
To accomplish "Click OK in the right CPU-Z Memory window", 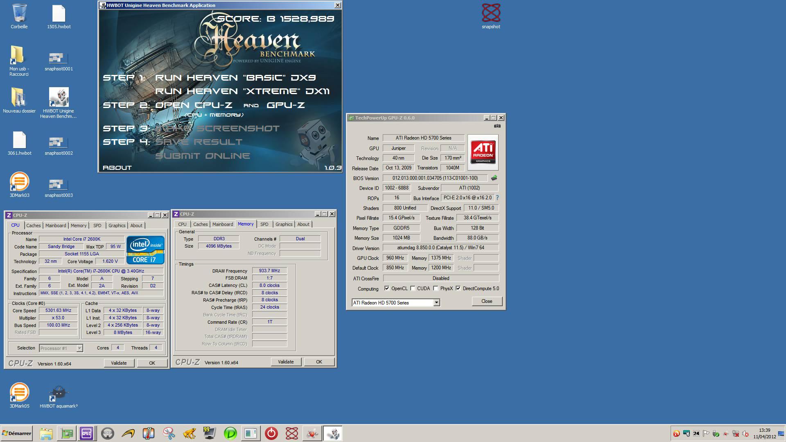I will (x=319, y=362).
